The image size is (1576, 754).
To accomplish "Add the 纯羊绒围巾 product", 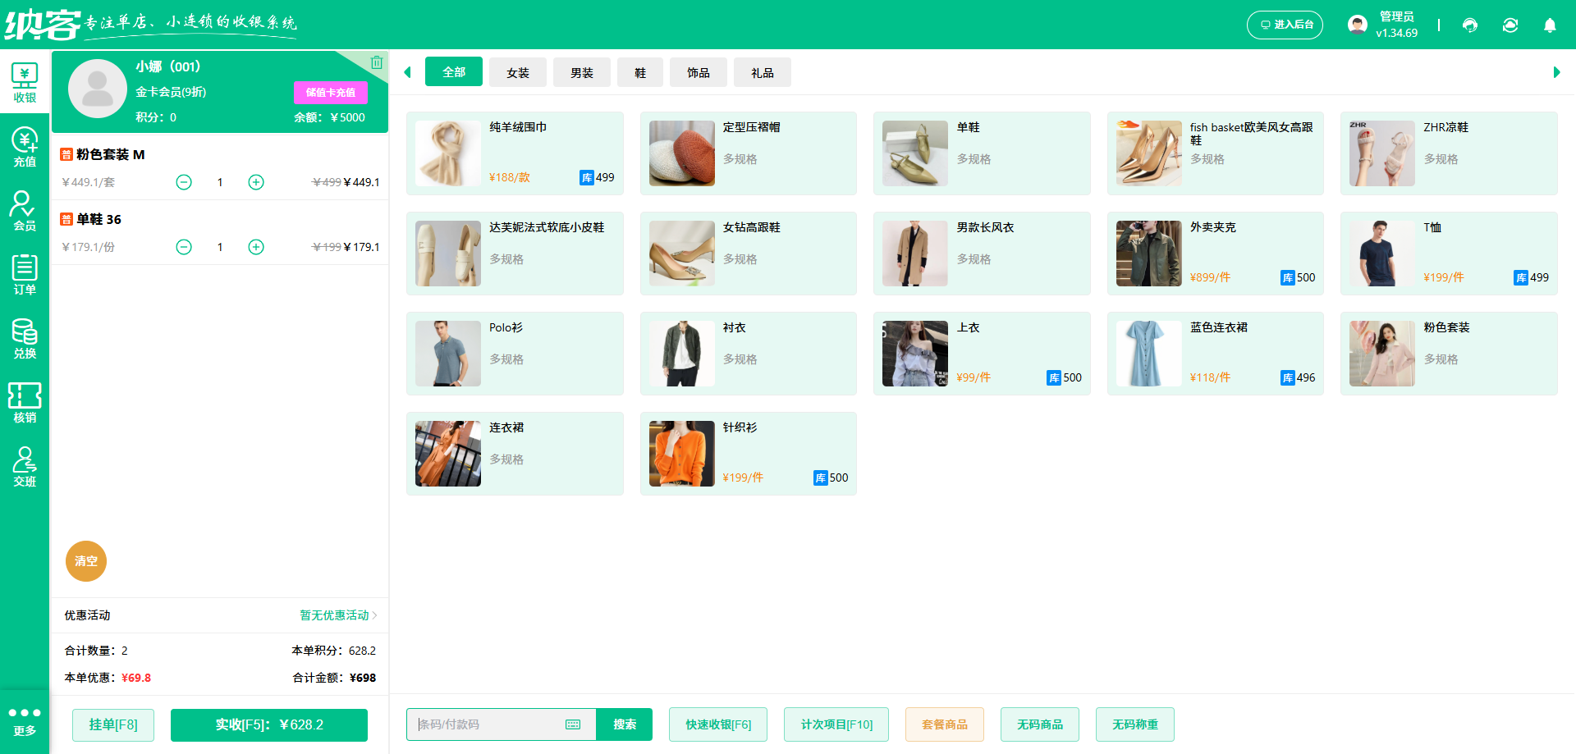I will (515, 153).
